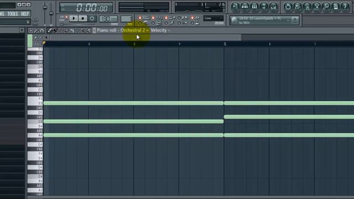
Task: Toggle the 3-2-1 countdown recording option
Action: [x=153, y=17]
